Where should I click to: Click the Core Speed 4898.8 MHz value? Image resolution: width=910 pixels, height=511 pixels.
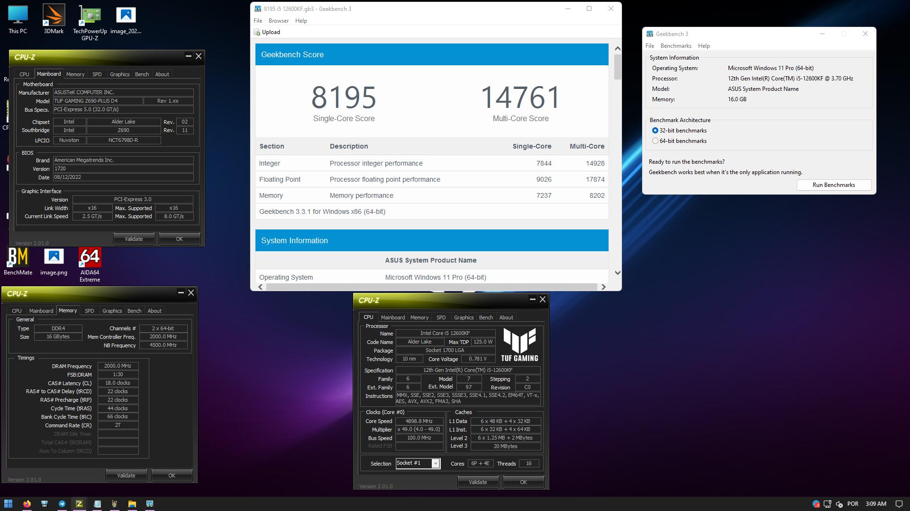pyautogui.click(x=419, y=421)
